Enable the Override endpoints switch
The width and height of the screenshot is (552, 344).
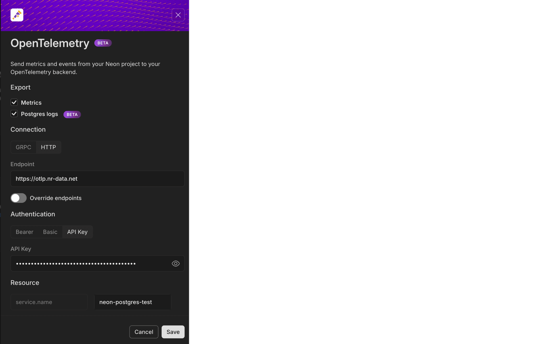pyautogui.click(x=18, y=198)
